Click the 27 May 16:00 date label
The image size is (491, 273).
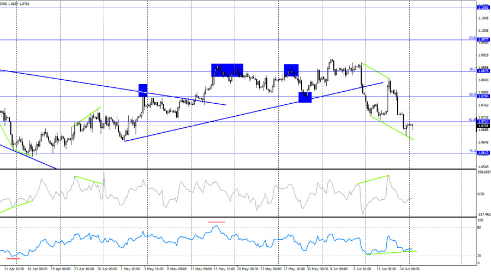coord(294,269)
